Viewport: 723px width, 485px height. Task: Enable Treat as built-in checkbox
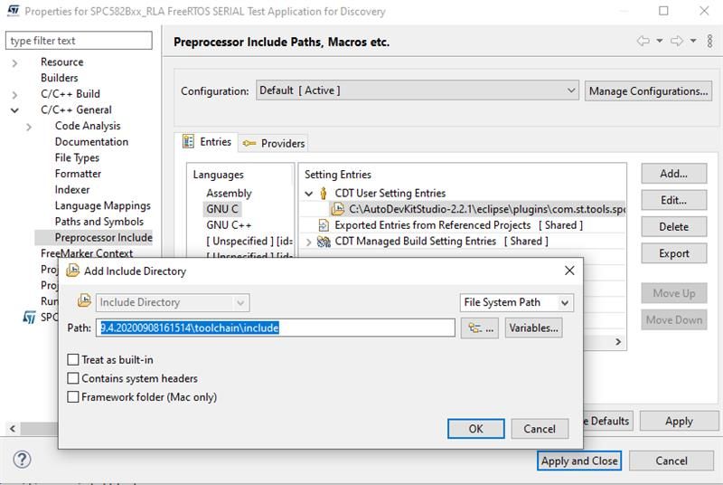[x=74, y=360]
